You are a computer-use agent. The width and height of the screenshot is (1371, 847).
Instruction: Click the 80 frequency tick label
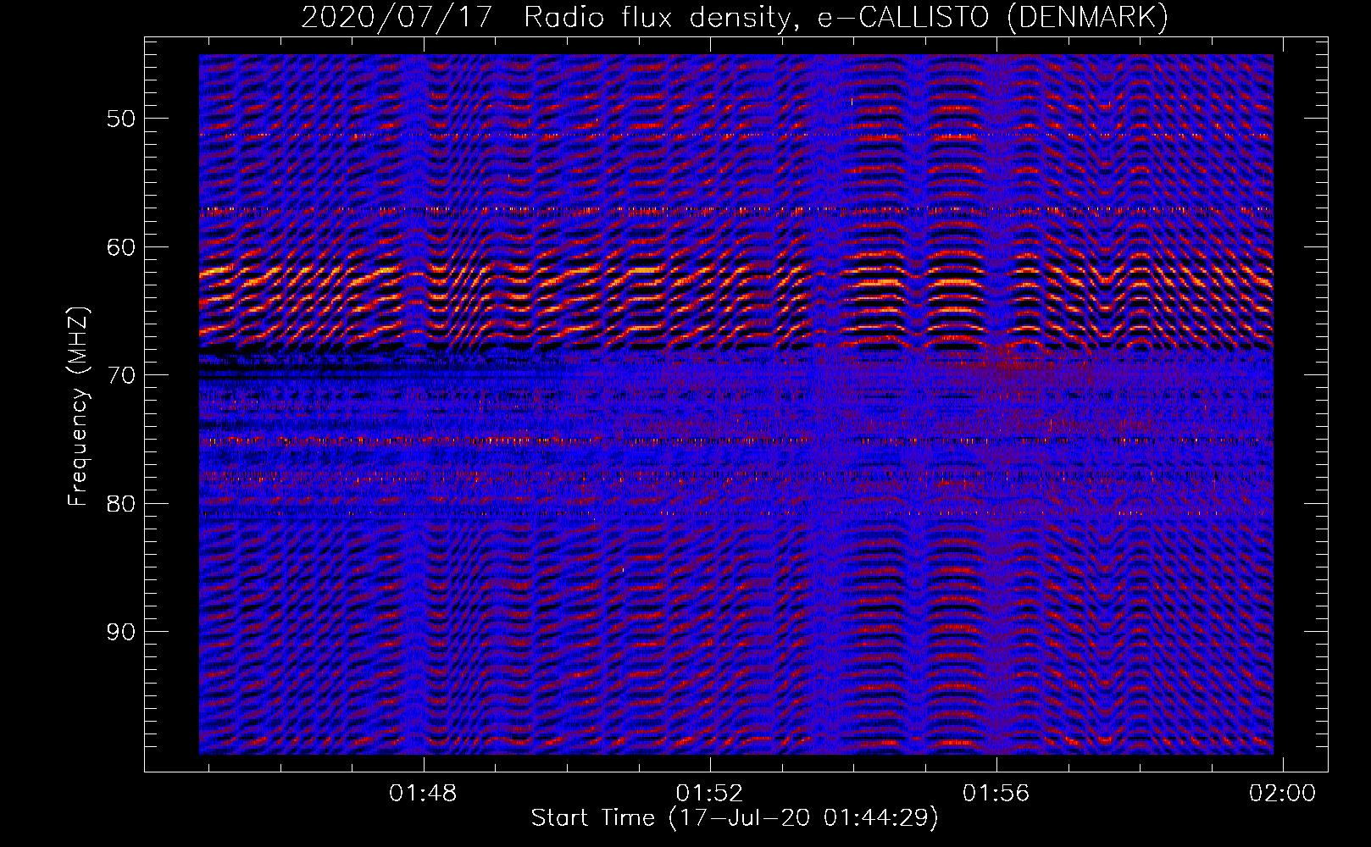click(x=121, y=504)
